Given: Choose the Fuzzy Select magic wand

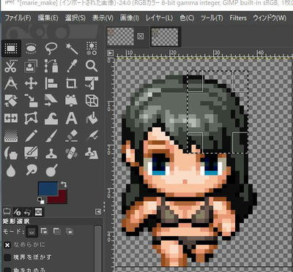Looking at the screenshot, I should [72, 48].
